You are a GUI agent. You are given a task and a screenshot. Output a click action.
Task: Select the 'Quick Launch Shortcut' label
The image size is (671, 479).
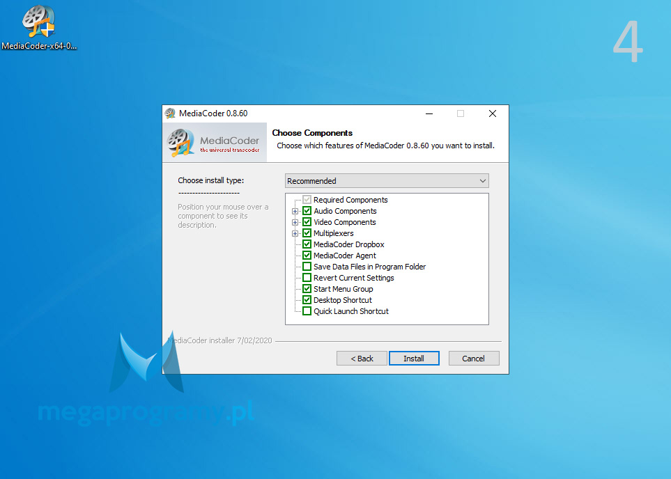(x=351, y=311)
